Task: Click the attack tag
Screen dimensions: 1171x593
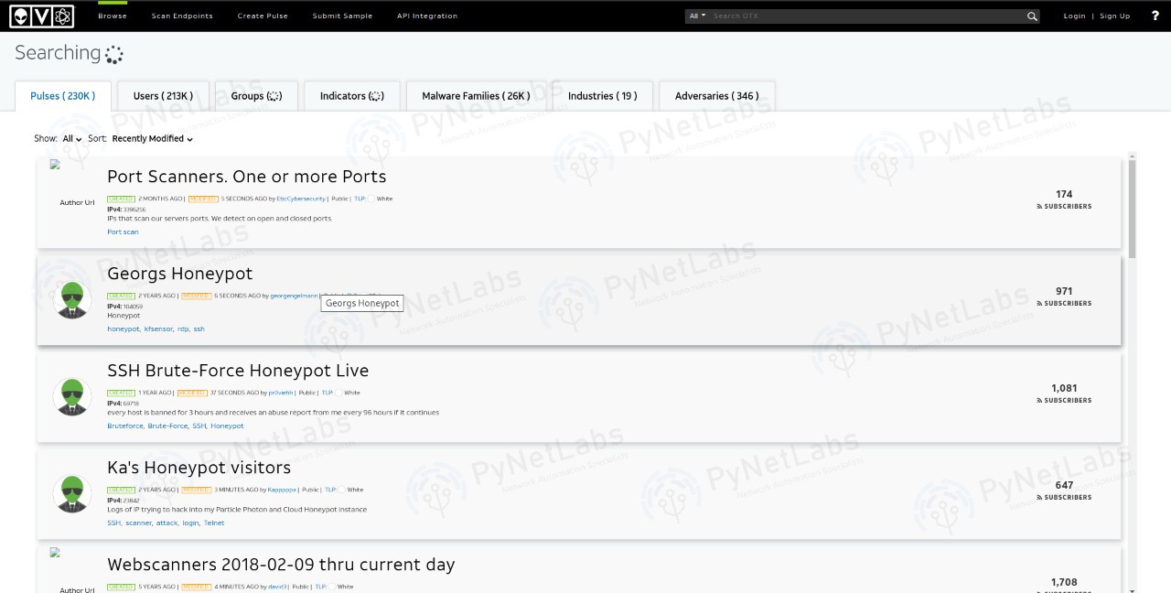Action: 167,523
